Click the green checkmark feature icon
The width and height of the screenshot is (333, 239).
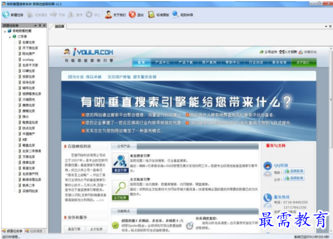click(115, 225)
